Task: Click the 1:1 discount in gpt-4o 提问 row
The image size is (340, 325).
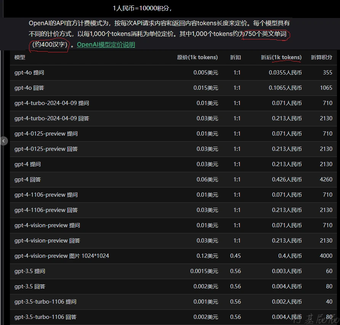Action: tap(237, 73)
